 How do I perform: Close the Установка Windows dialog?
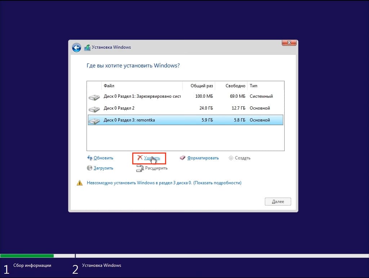pos(289,43)
